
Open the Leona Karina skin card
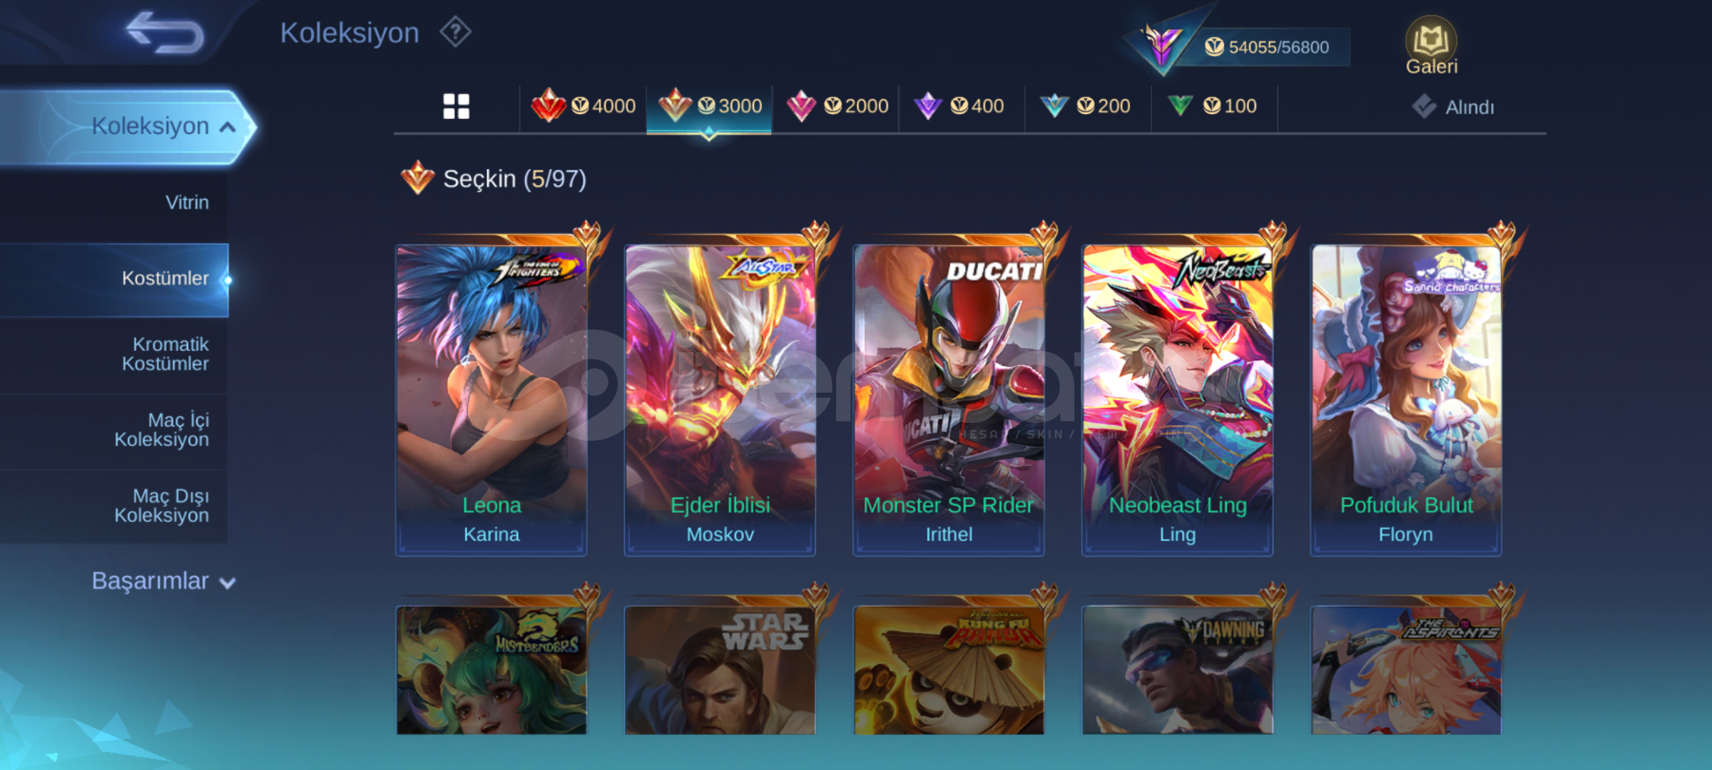pyautogui.click(x=491, y=401)
